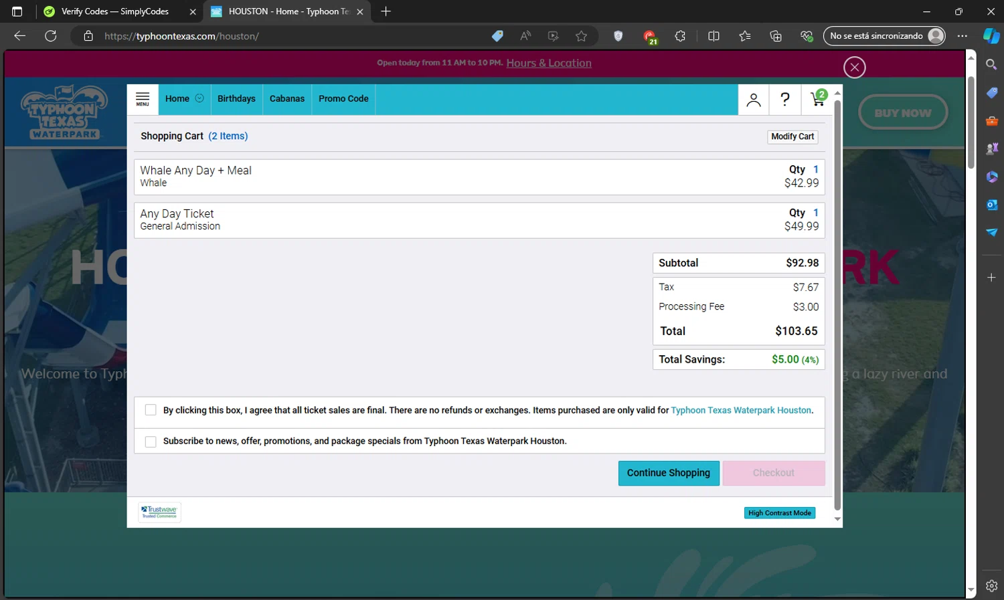Check the Subscribe to news checkbox

tap(151, 441)
